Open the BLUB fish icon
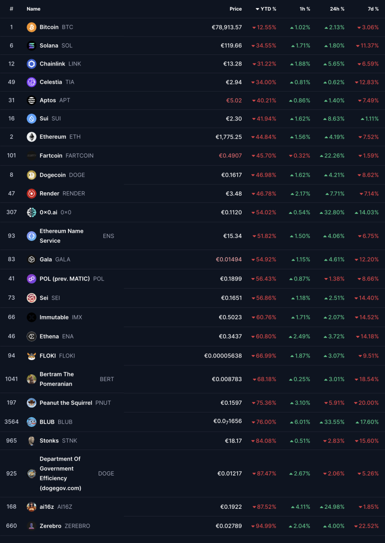This screenshot has width=385, height=543. click(31, 422)
